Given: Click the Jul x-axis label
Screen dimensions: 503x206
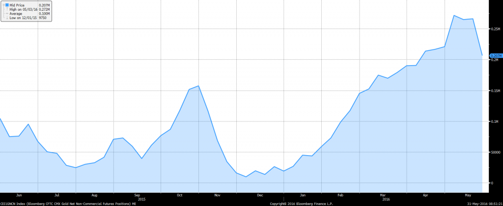Looking at the screenshot, I should coord(57,195).
